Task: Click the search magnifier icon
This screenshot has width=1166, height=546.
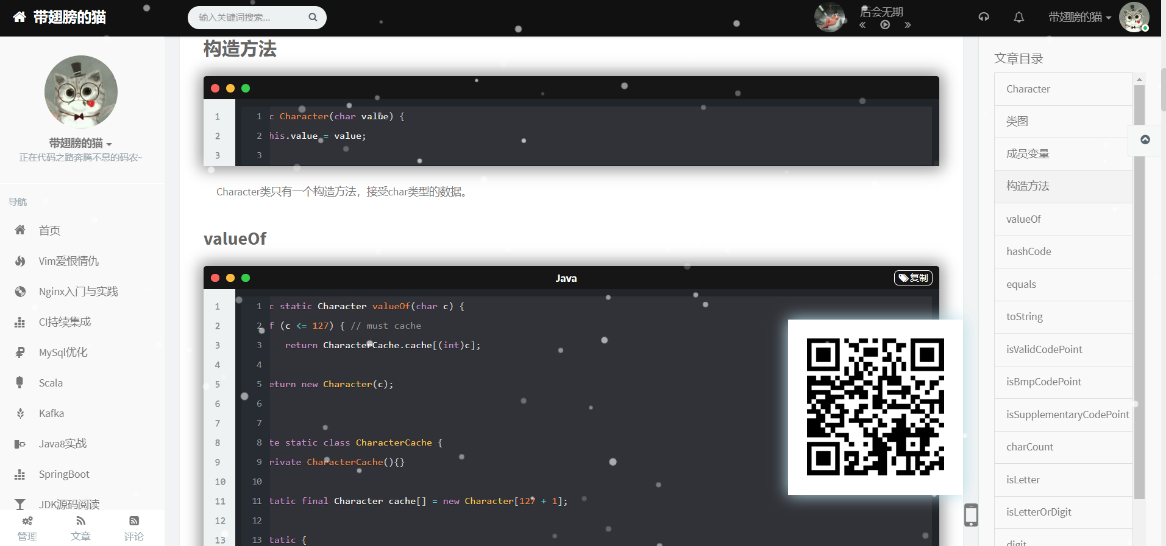Action: point(313,17)
